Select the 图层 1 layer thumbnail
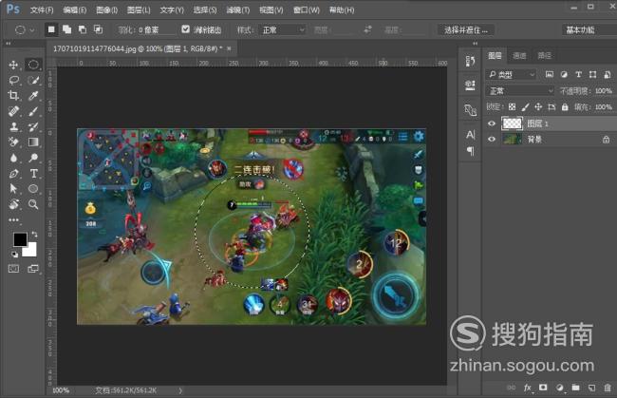 tap(512, 123)
